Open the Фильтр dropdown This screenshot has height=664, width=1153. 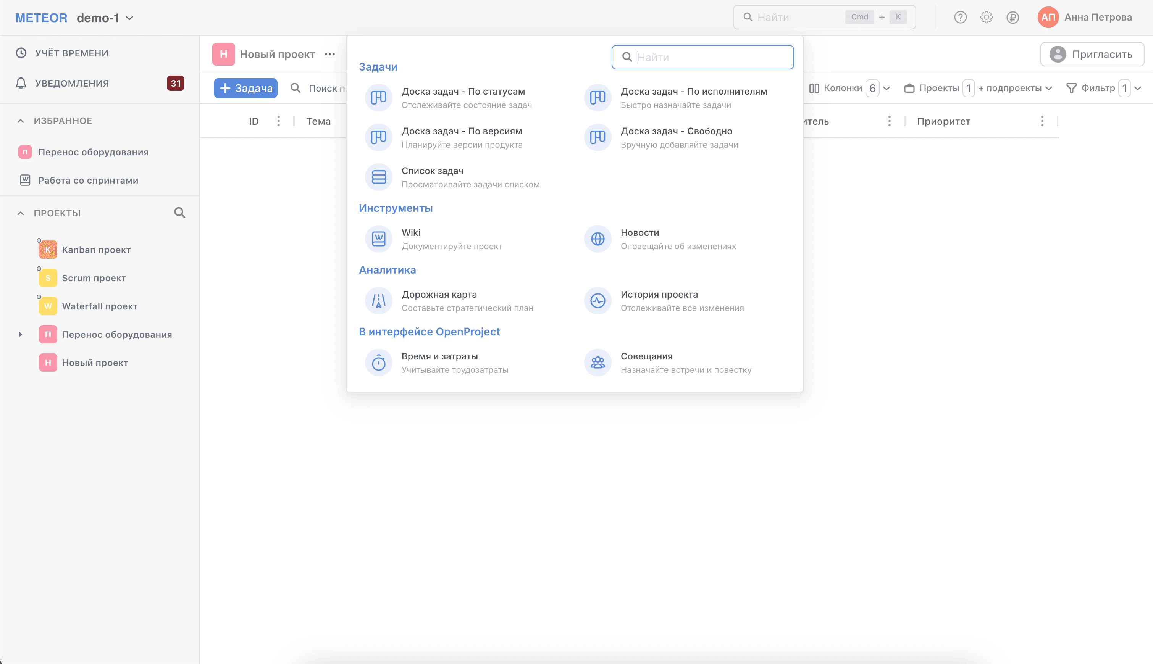point(1104,88)
